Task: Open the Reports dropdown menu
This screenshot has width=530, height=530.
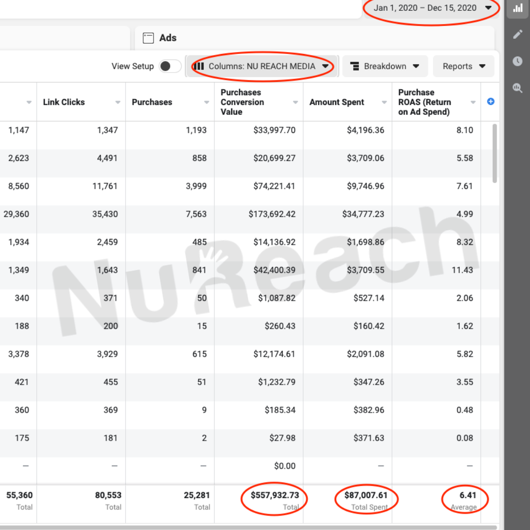Action: pyautogui.click(x=463, y=66)
